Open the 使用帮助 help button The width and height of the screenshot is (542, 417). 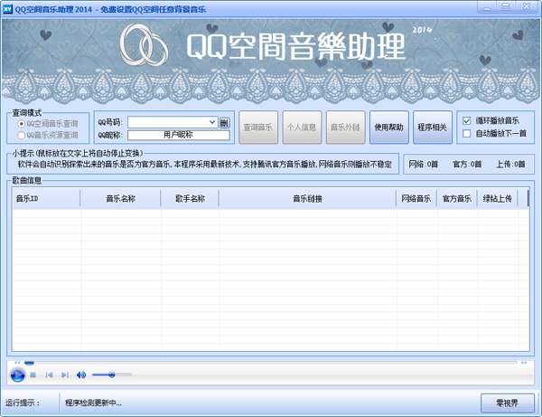389,128
